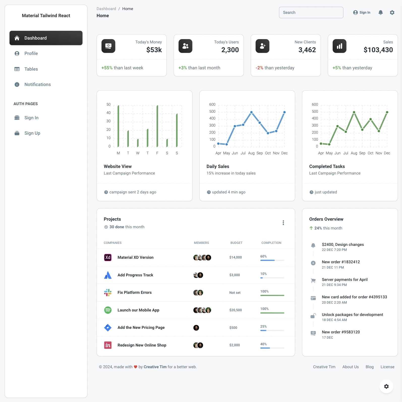The image size is (402, 402).
Task: Click the check circle icon beside 30 done
Action: (106, 227)
